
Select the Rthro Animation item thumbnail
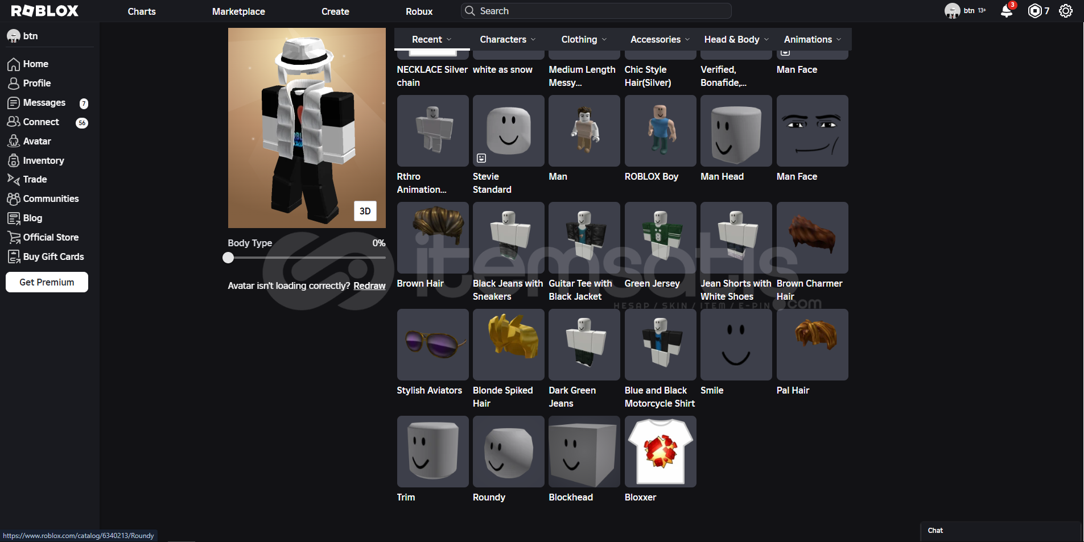[433, 131]
